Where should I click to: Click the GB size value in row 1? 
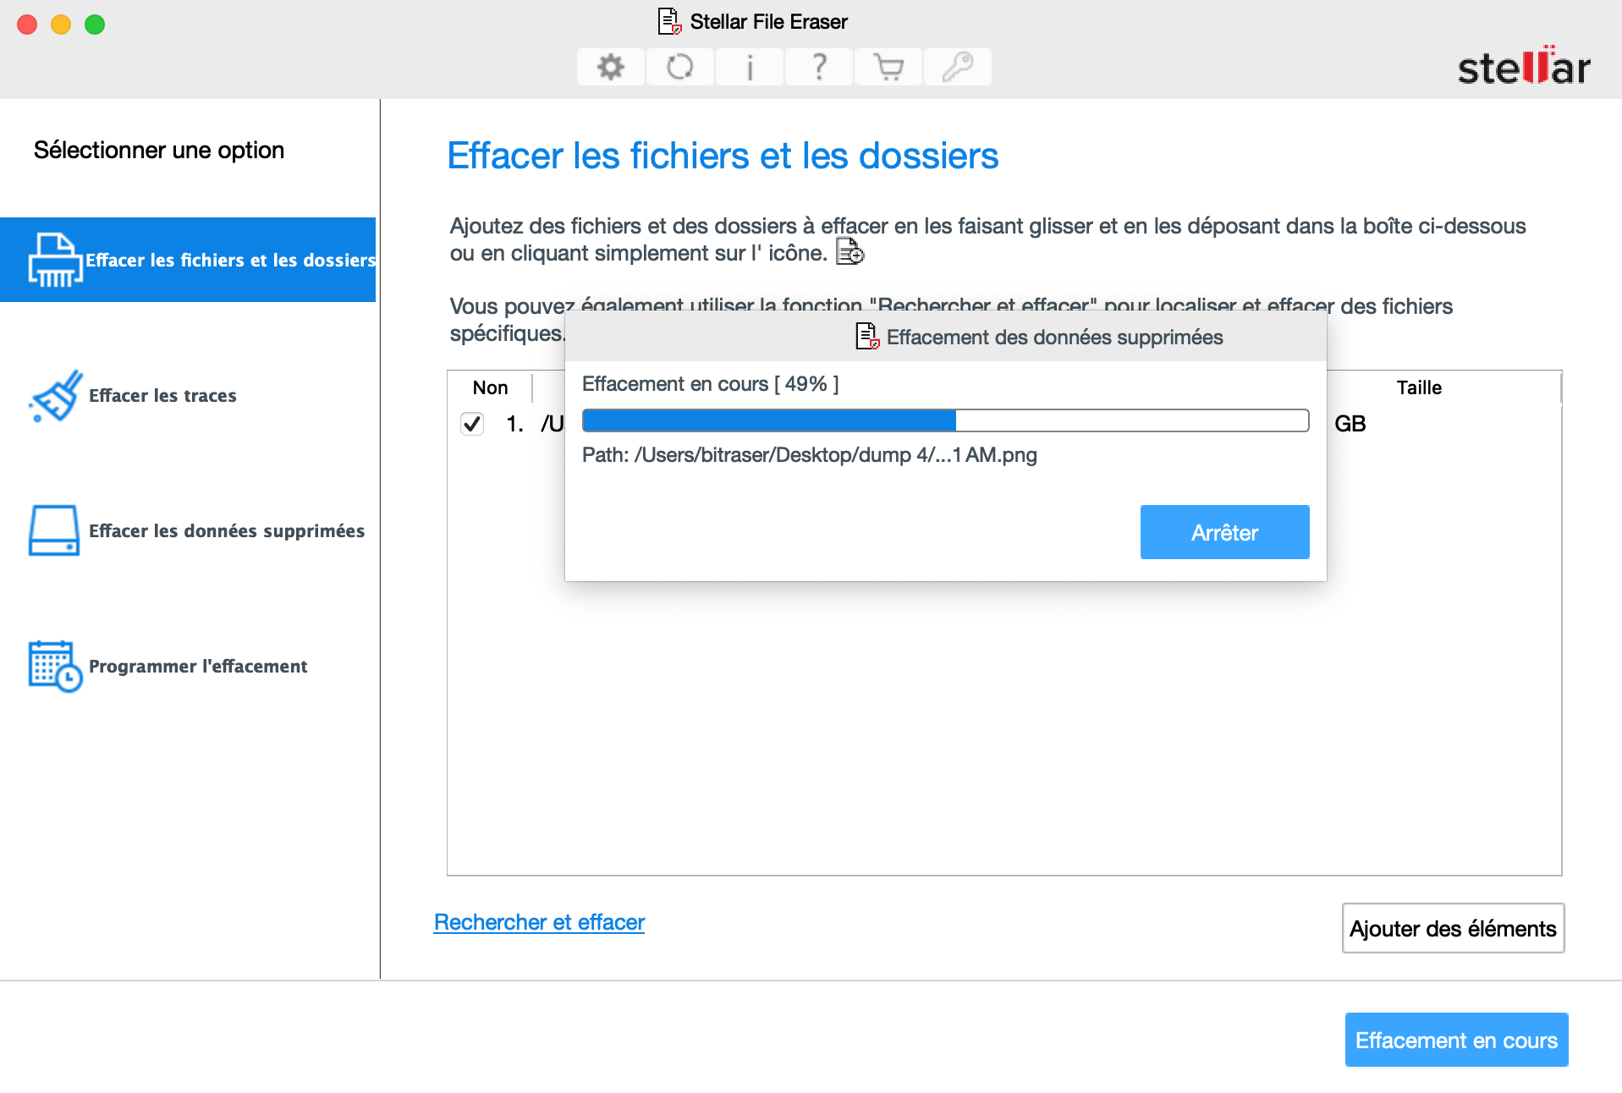click(1350, 424)
